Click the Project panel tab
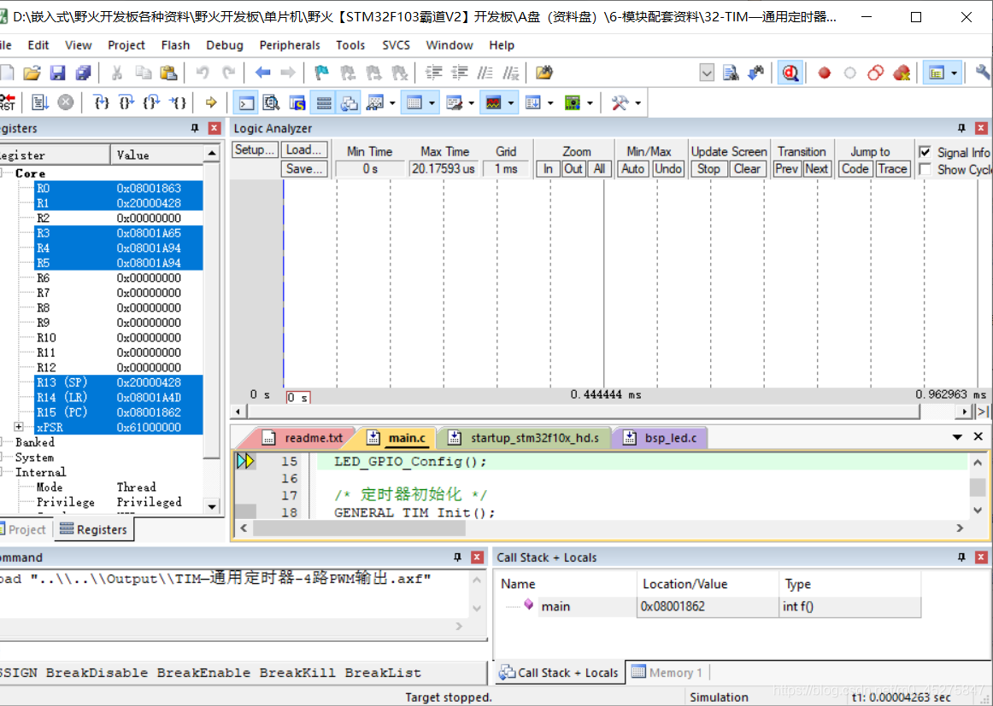 [24, 529]
